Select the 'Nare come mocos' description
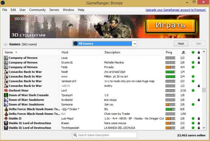The width and height of the screenshot is (210, 141). click(x=115, y=123)
